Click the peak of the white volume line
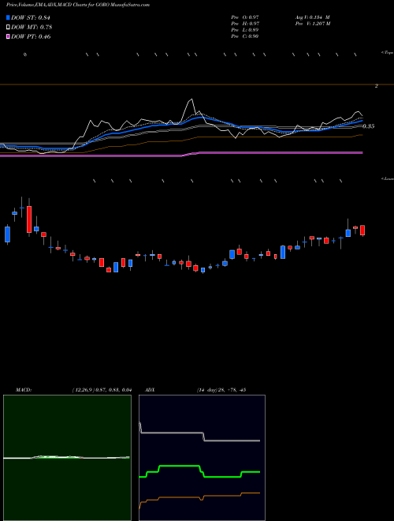The image size is (394, 521). coord(191,99)
